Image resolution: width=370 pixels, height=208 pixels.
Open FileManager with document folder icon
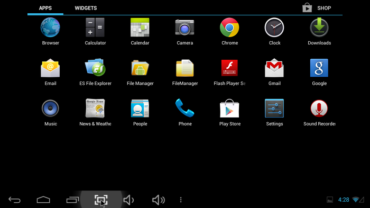point(185,68)
